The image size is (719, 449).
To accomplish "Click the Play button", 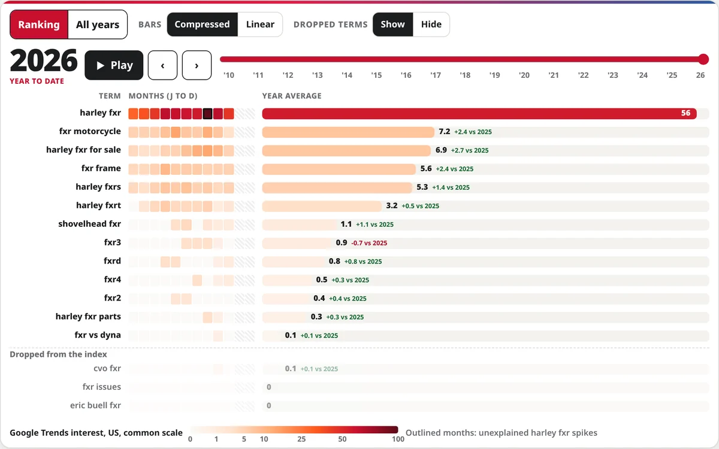I will coord(114,65).
